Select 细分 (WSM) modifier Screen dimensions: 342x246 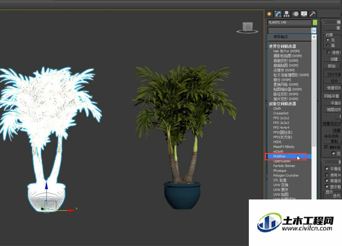pyautogui.click(x=282, y=80)
